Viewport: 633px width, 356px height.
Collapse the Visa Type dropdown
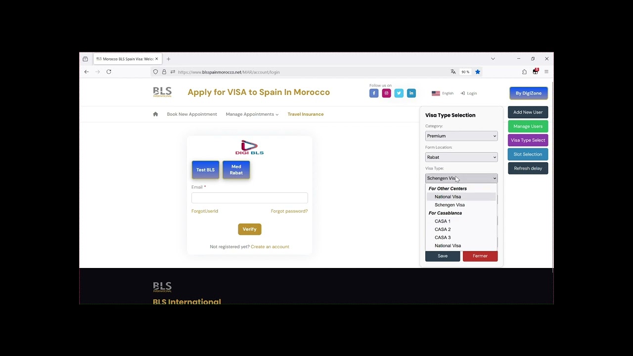click(461, 178)
